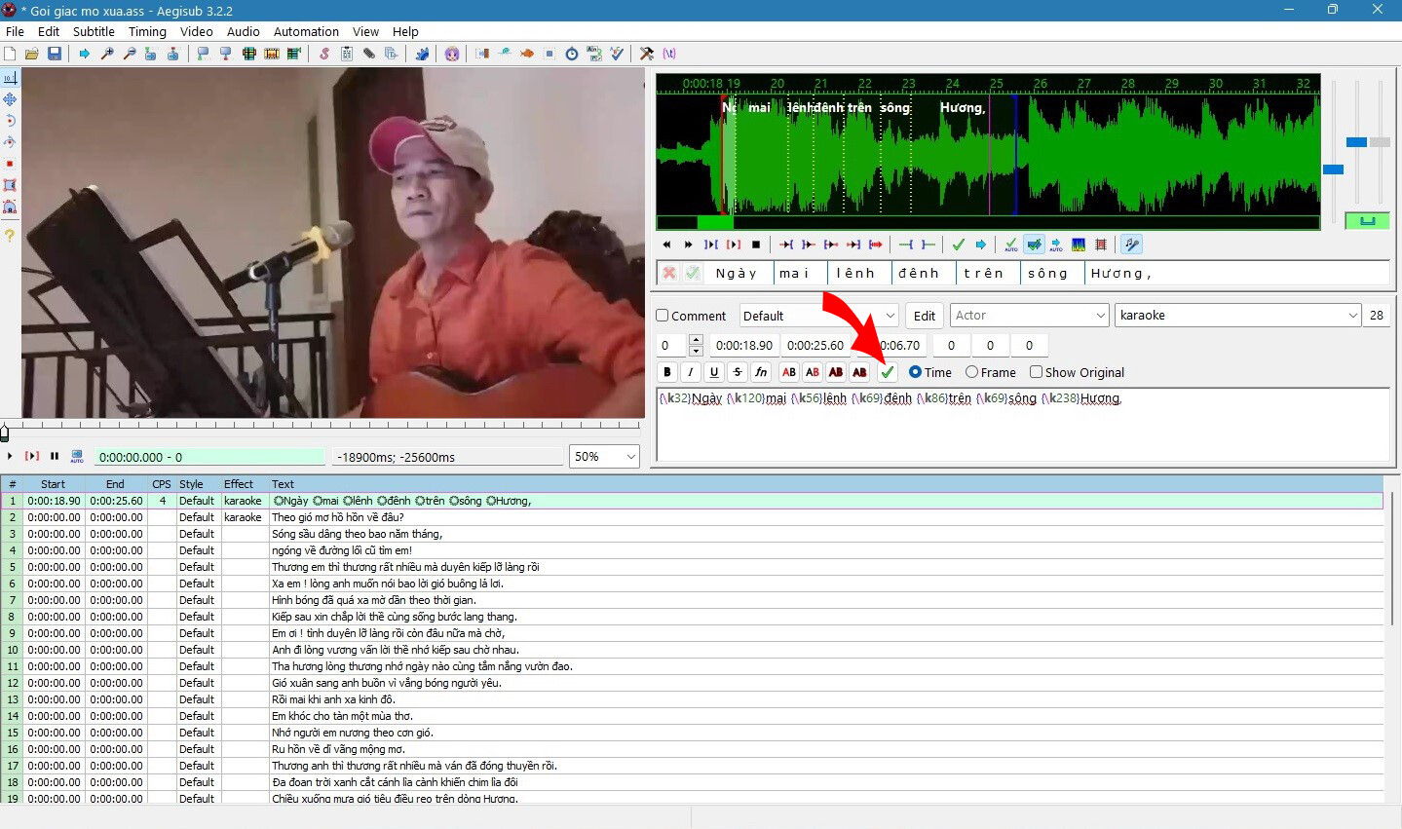Open the karaoke effect dropdown
1402x829 pixels.
[1237, 316]
